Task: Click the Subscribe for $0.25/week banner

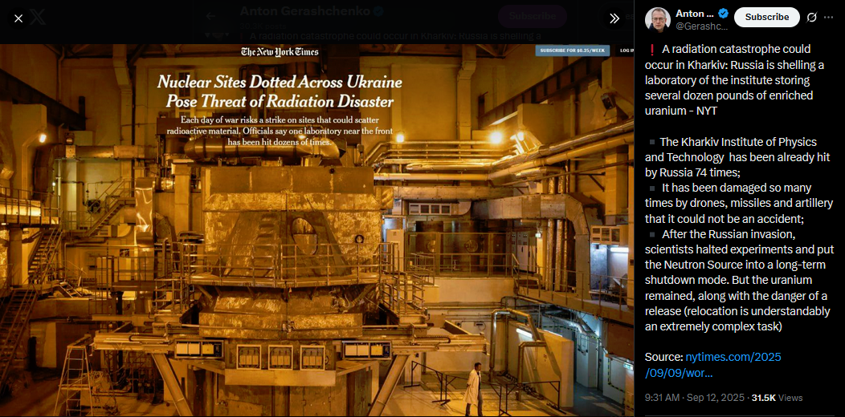Action: (x=573, y=51)
